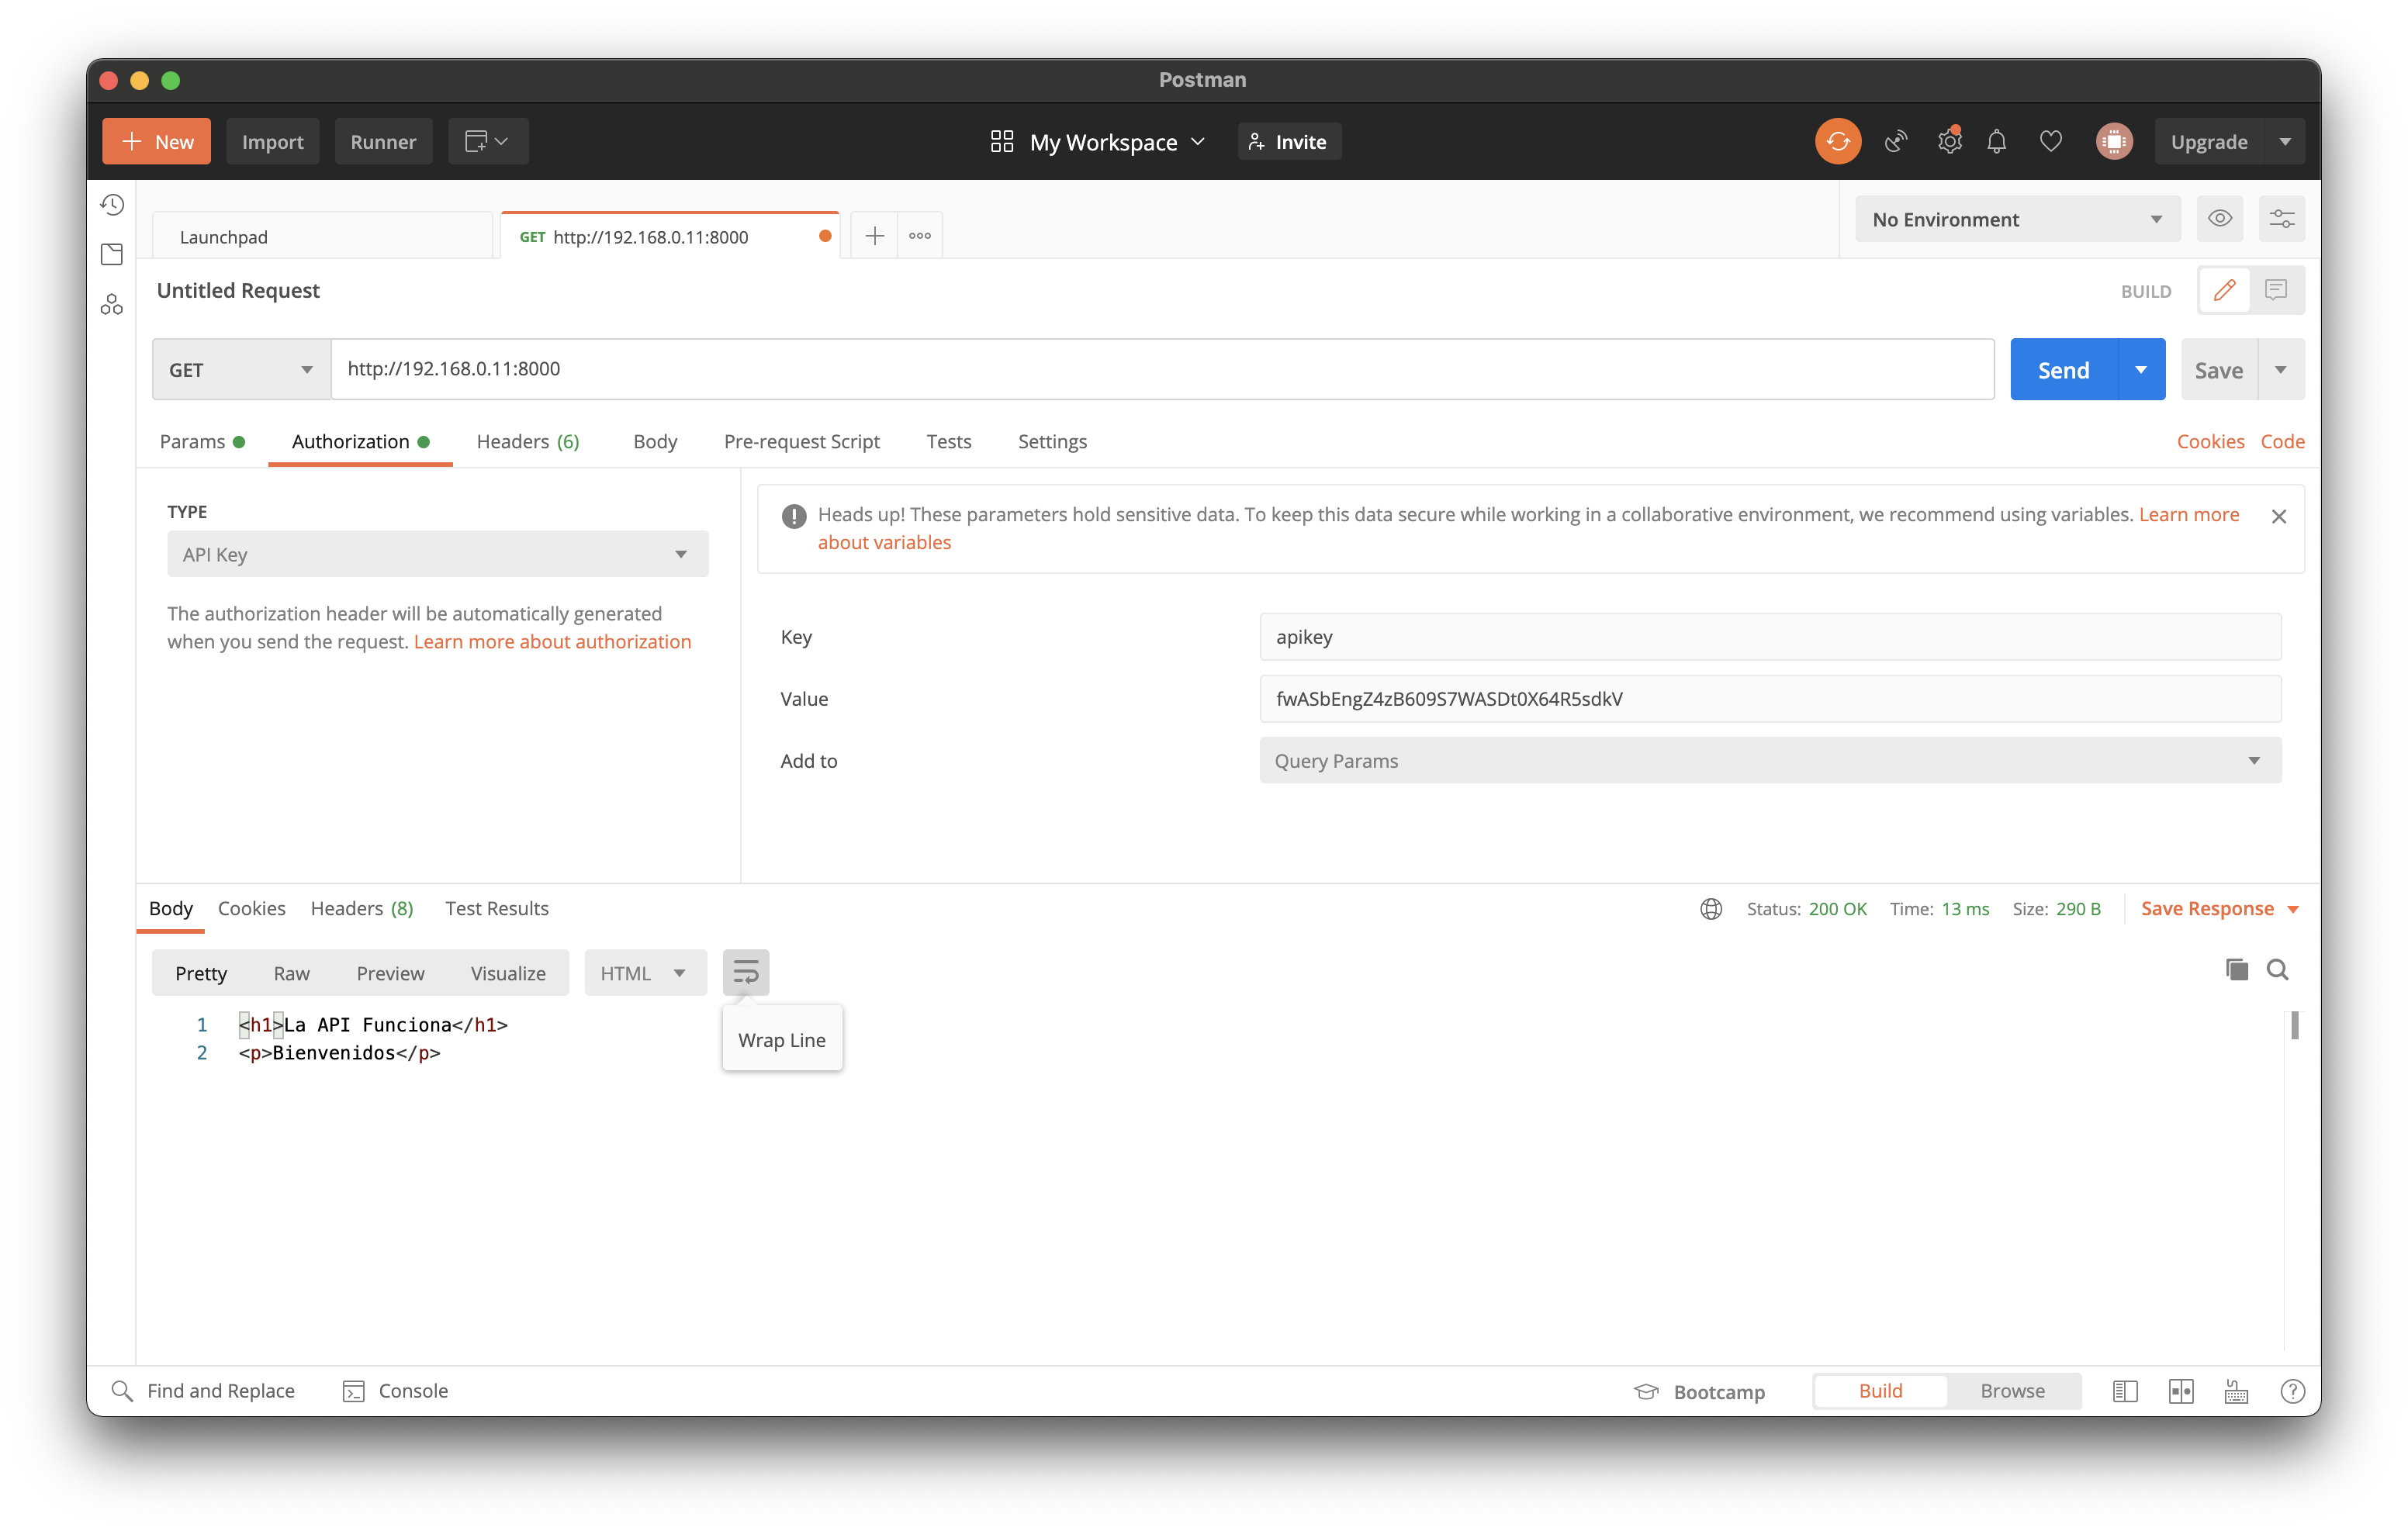The image size is (2408, 1531).
Task: Switch to the Headers (6) request tab
Action: [x=527, y=442]
